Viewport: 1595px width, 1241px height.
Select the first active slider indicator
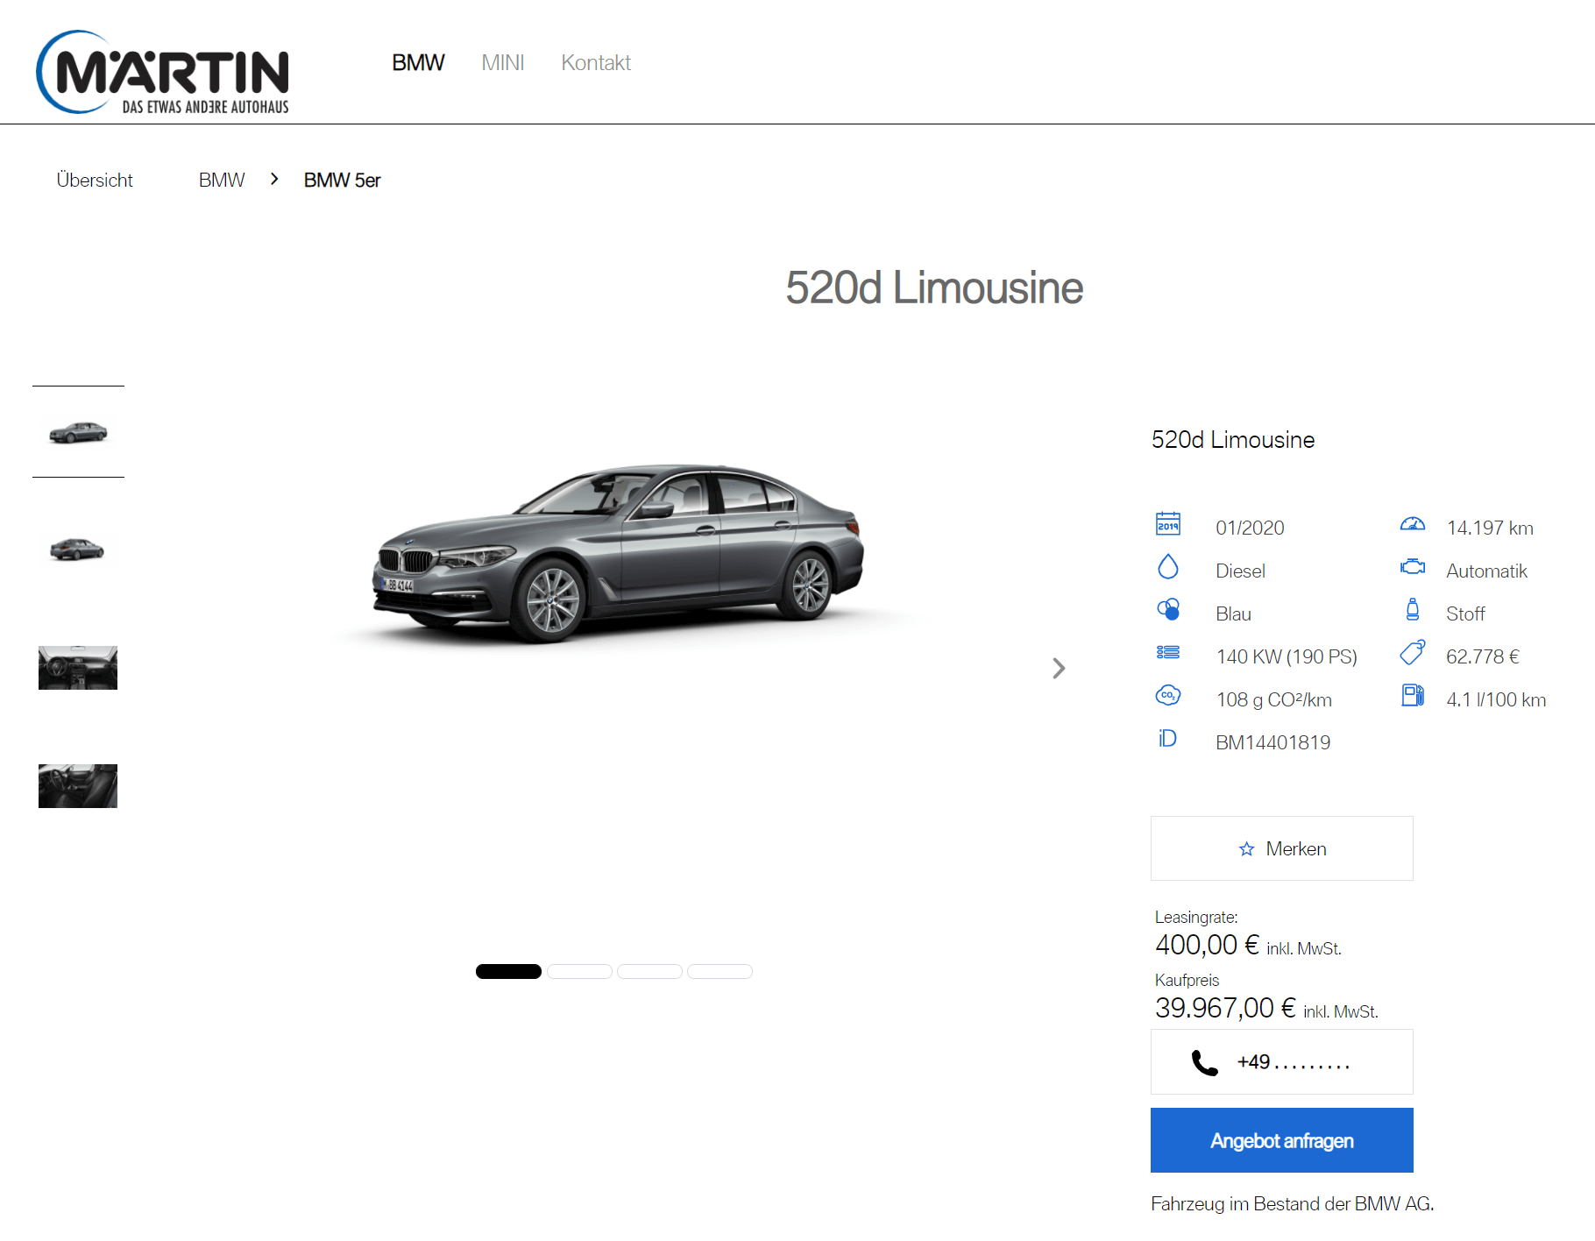coord(508,971)
